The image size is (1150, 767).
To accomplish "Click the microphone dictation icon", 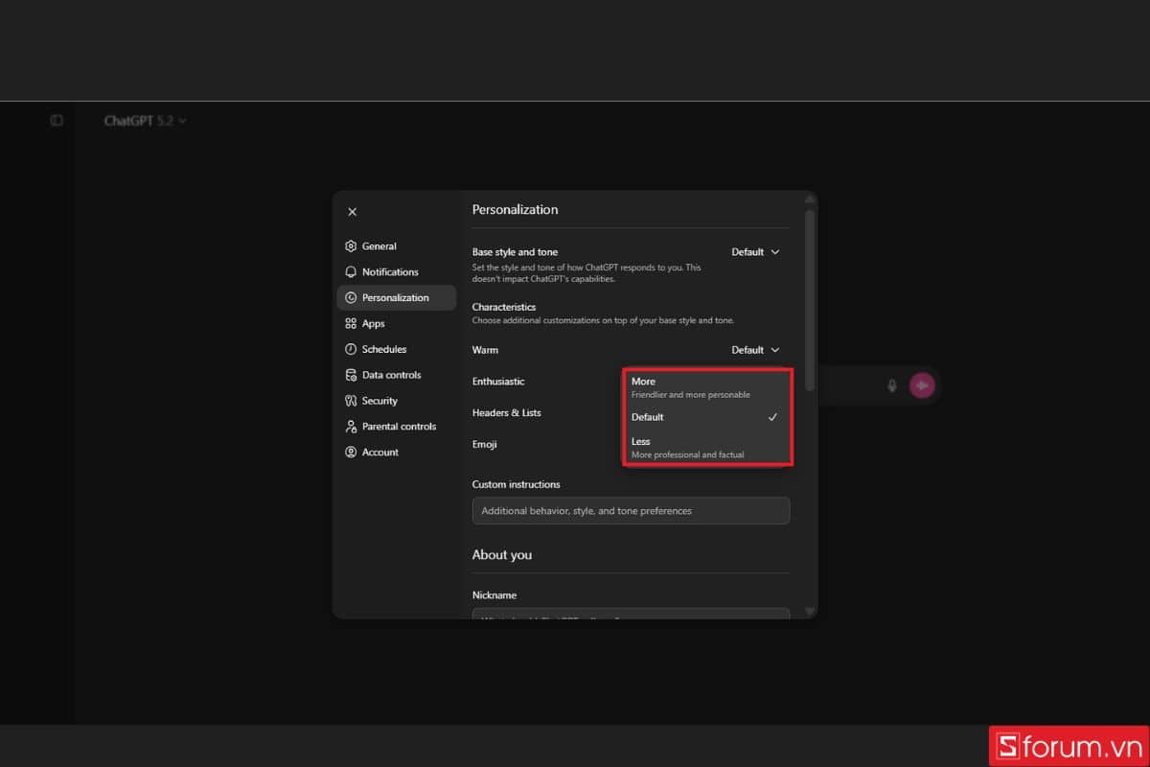I will pos(892,385).
